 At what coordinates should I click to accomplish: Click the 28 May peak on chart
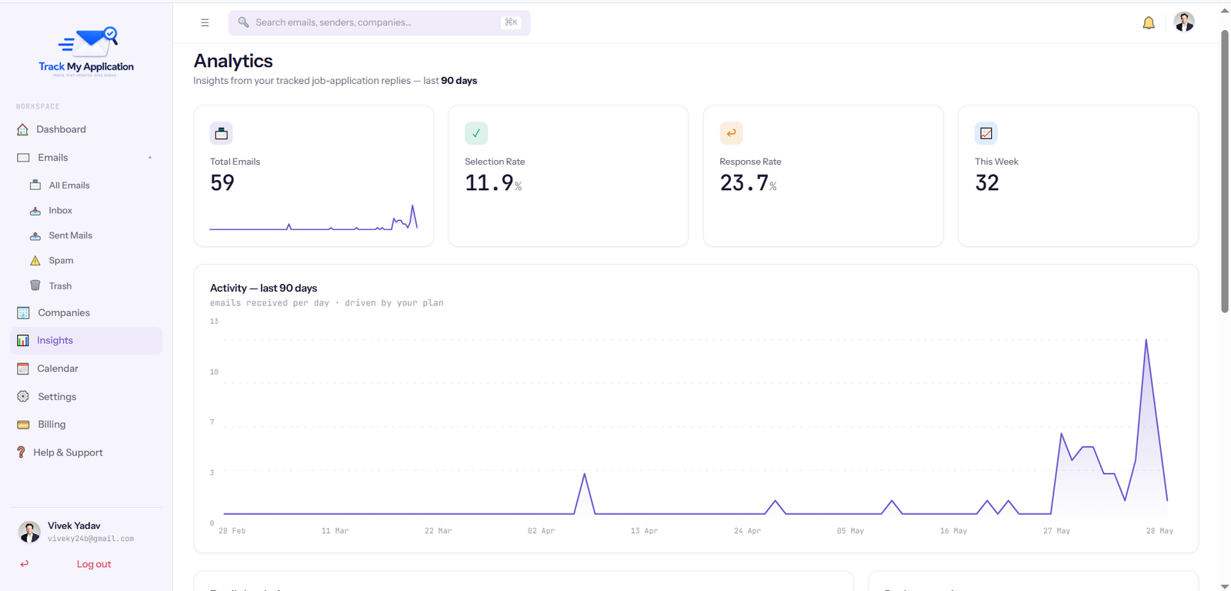coord(1146,339)
